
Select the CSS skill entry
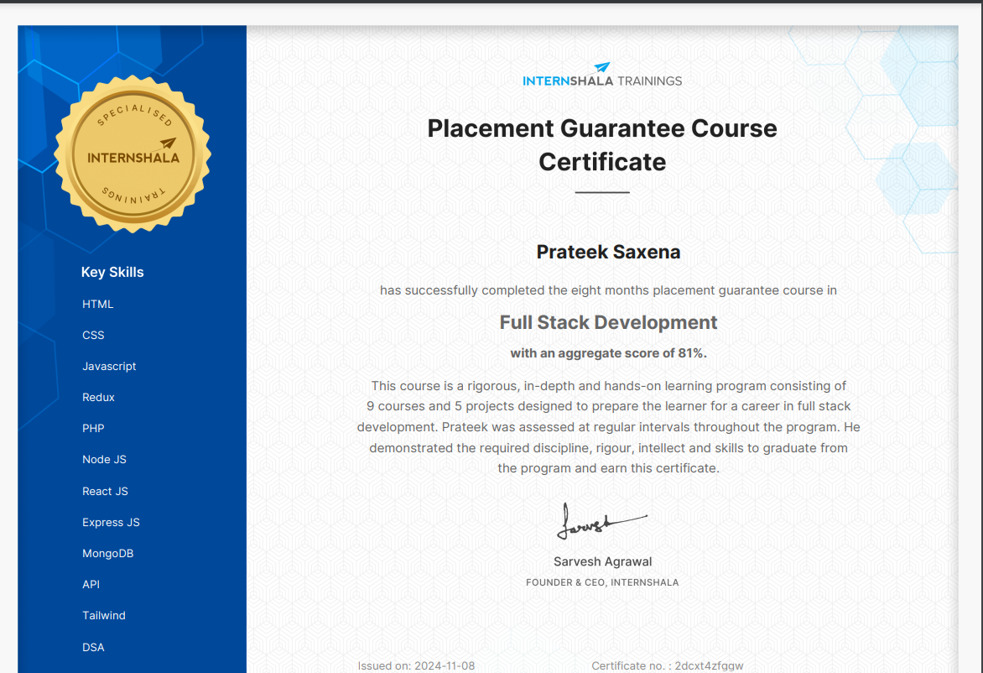pos(93,336)
